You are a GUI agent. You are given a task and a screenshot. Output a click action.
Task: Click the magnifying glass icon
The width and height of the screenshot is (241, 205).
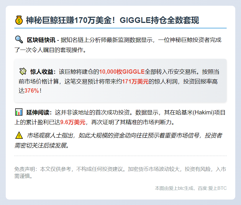click(x=19, y=40)
